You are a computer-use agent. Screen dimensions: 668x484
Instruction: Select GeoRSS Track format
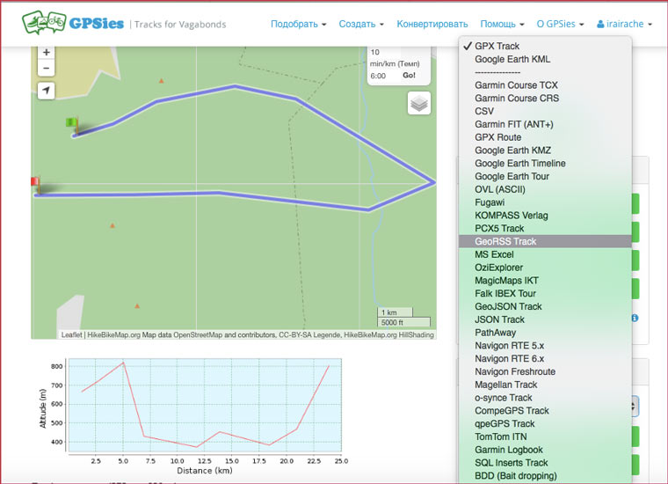click(x=505, y=241)
